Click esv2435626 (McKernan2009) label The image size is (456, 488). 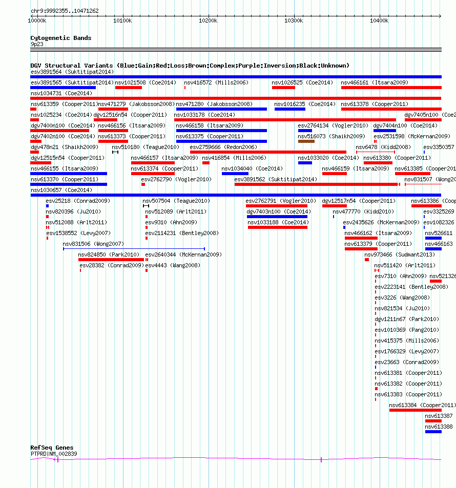(381, 222)
